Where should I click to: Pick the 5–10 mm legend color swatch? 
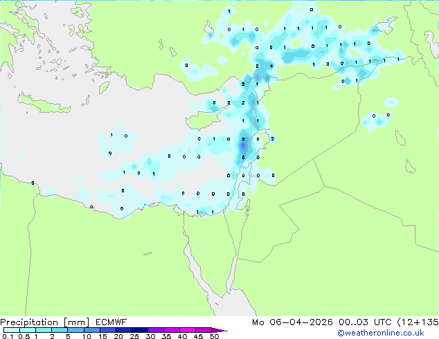pyautogui.click(x=75, y=330)
